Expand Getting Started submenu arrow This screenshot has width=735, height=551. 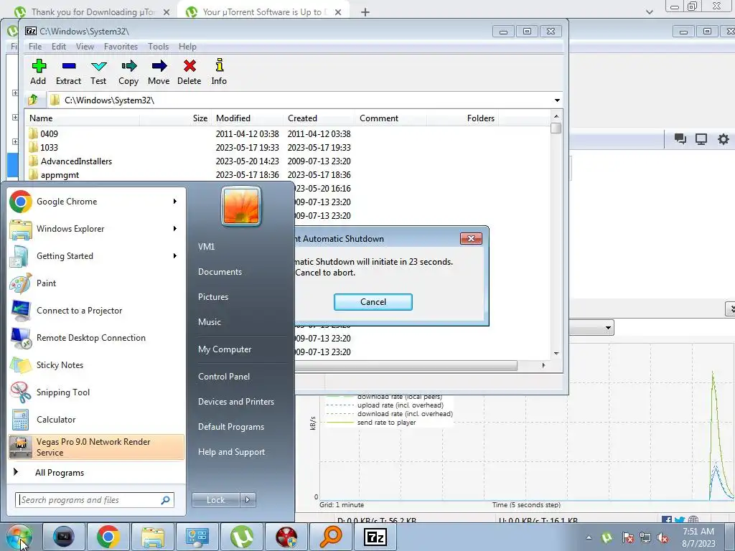click(x=175, y=256)
